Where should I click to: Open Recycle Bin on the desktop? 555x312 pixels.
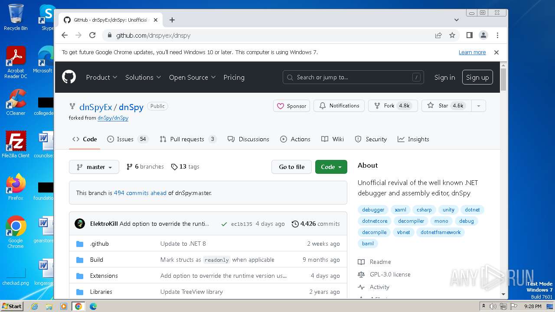click(16, 17)
